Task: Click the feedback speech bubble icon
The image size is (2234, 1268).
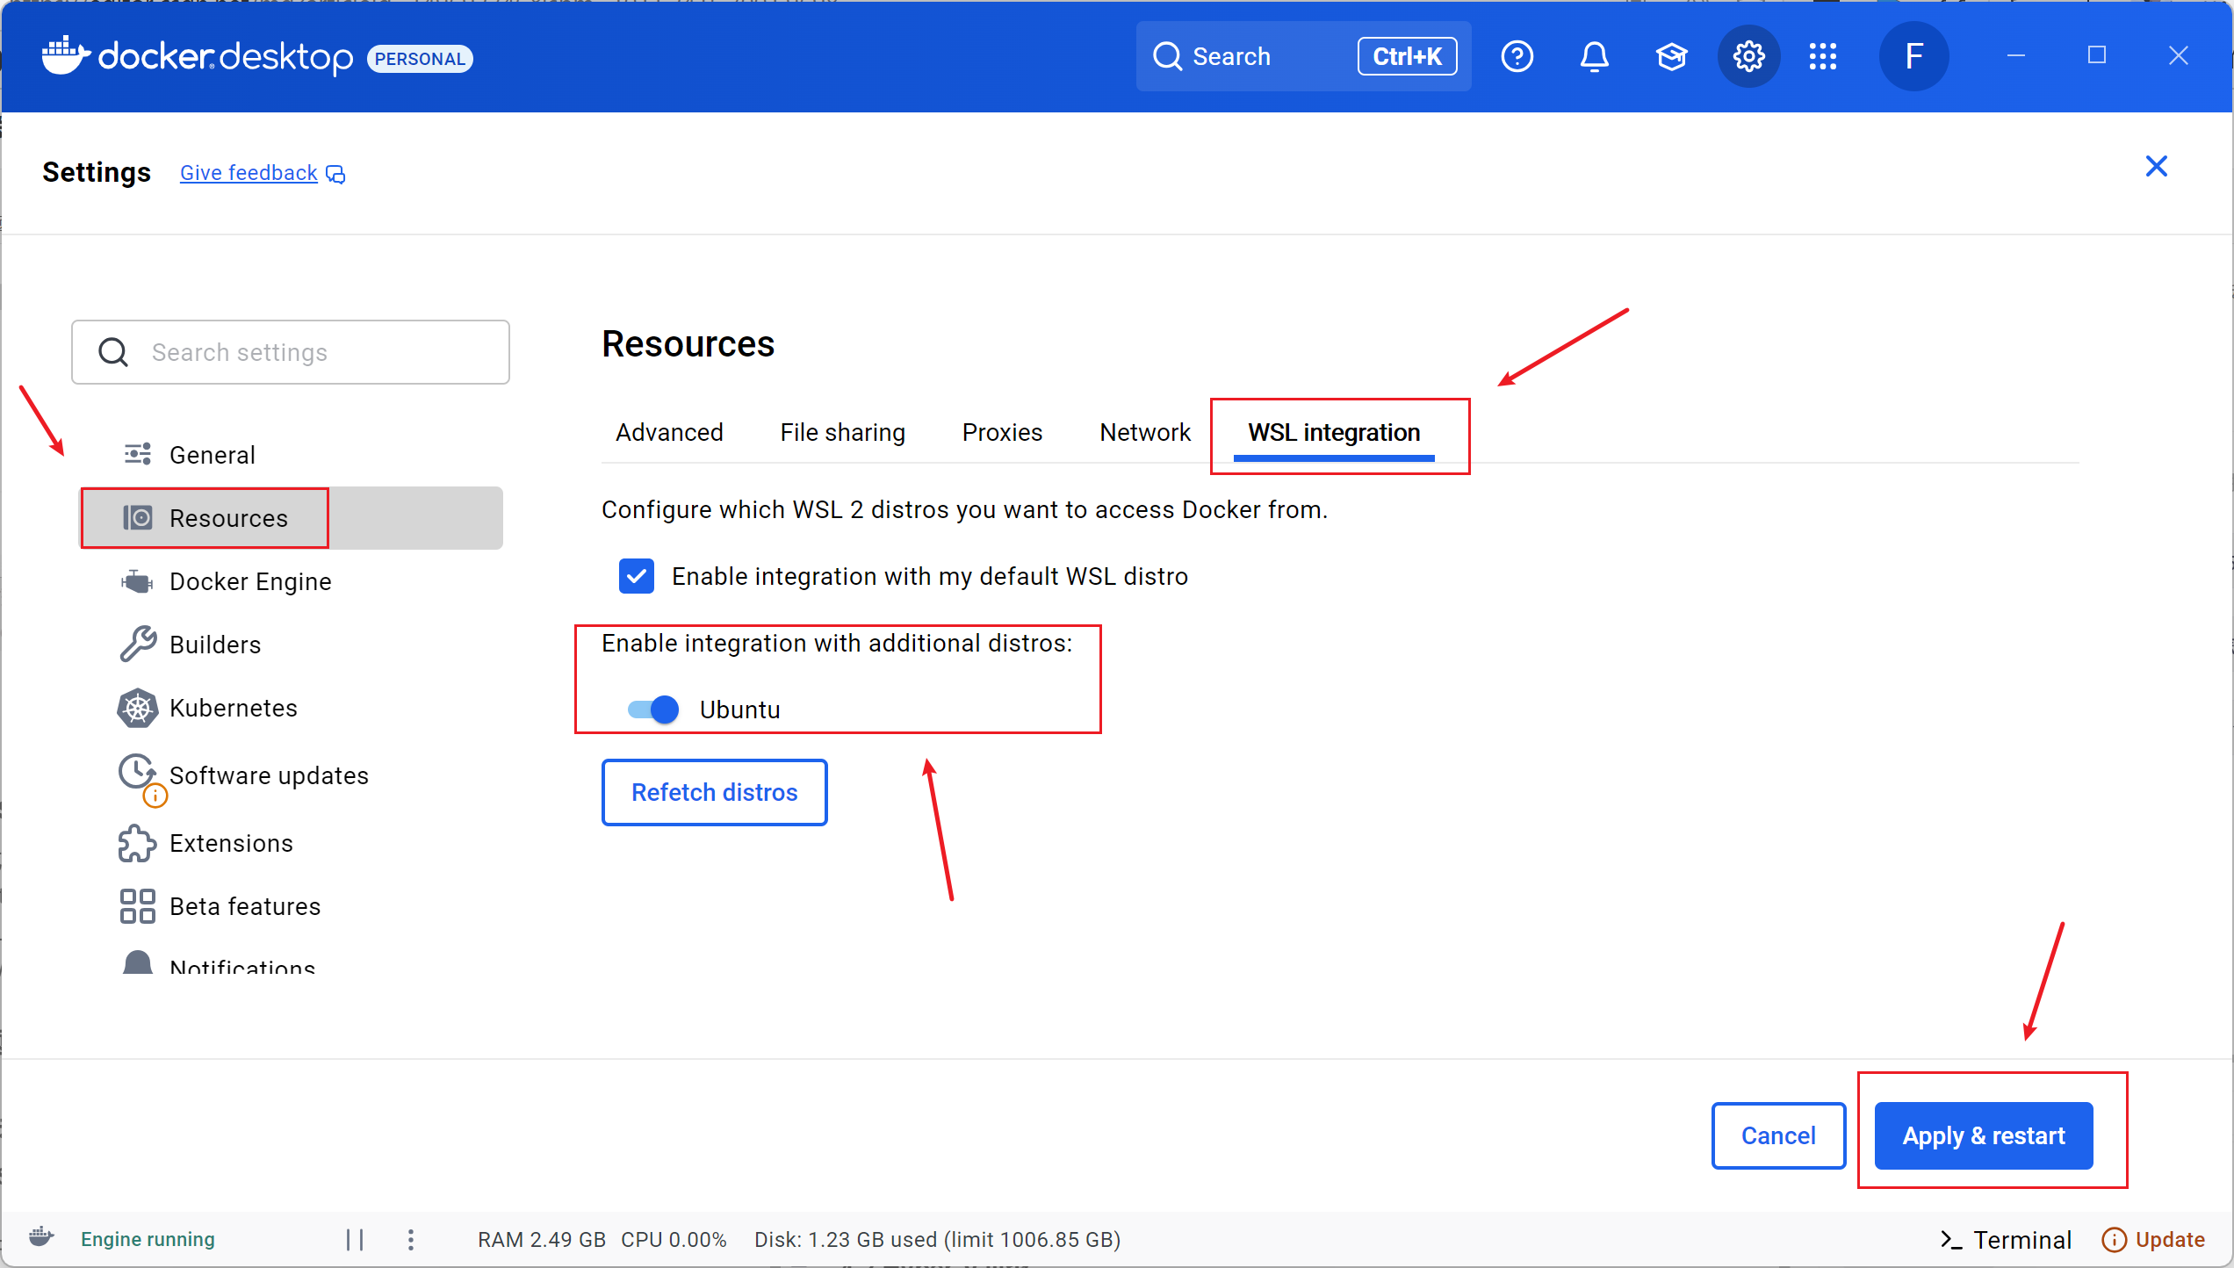Action: point(335,174)
